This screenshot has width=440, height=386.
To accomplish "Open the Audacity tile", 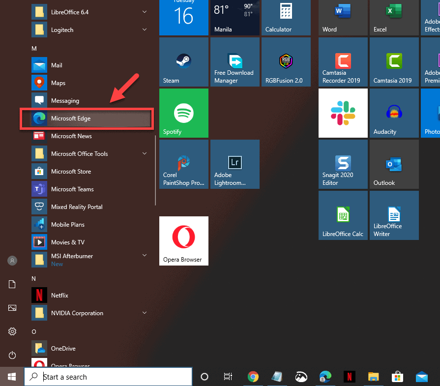I will point(394,113).
